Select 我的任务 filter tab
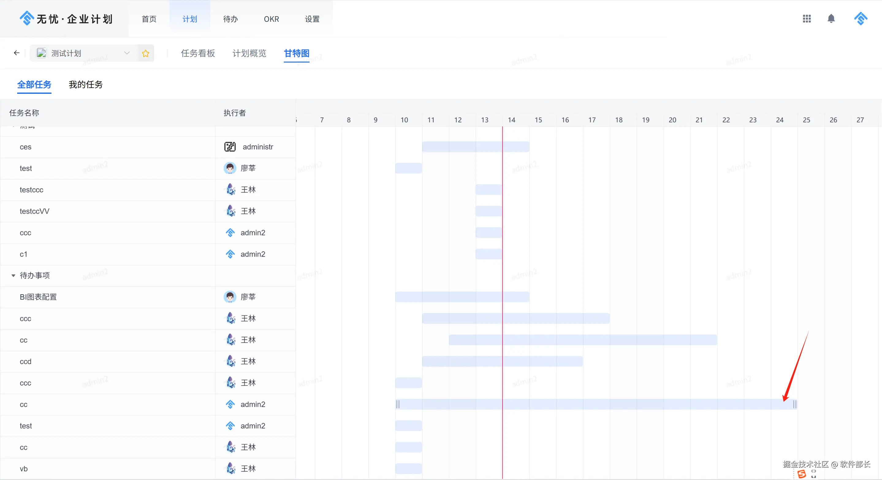 (x=86, y=85)
